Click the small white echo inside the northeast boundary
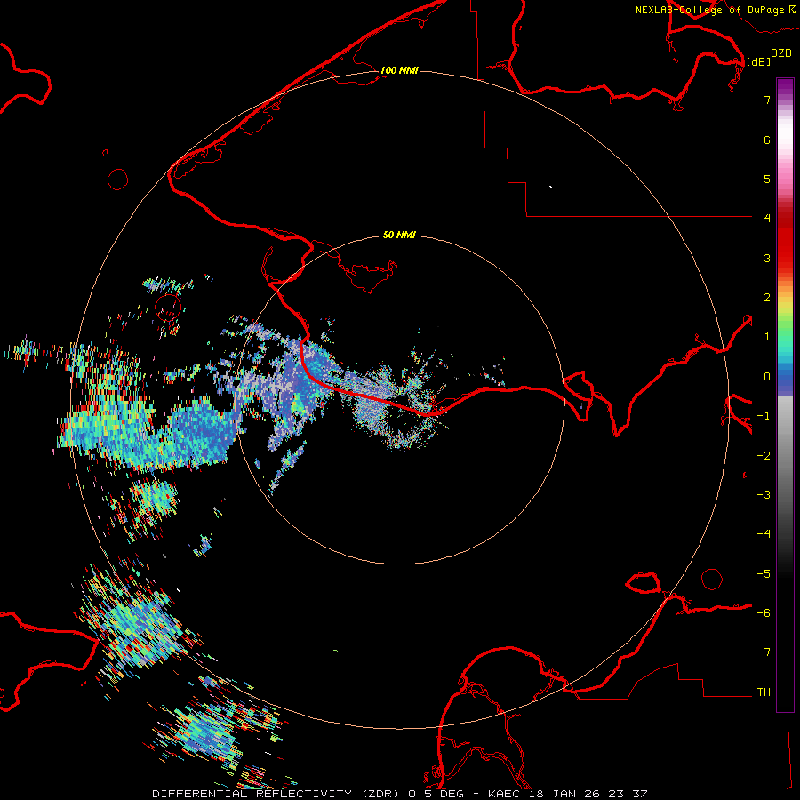Image resolution: width=800 pixels, height=800 pixels. (551, 188)
